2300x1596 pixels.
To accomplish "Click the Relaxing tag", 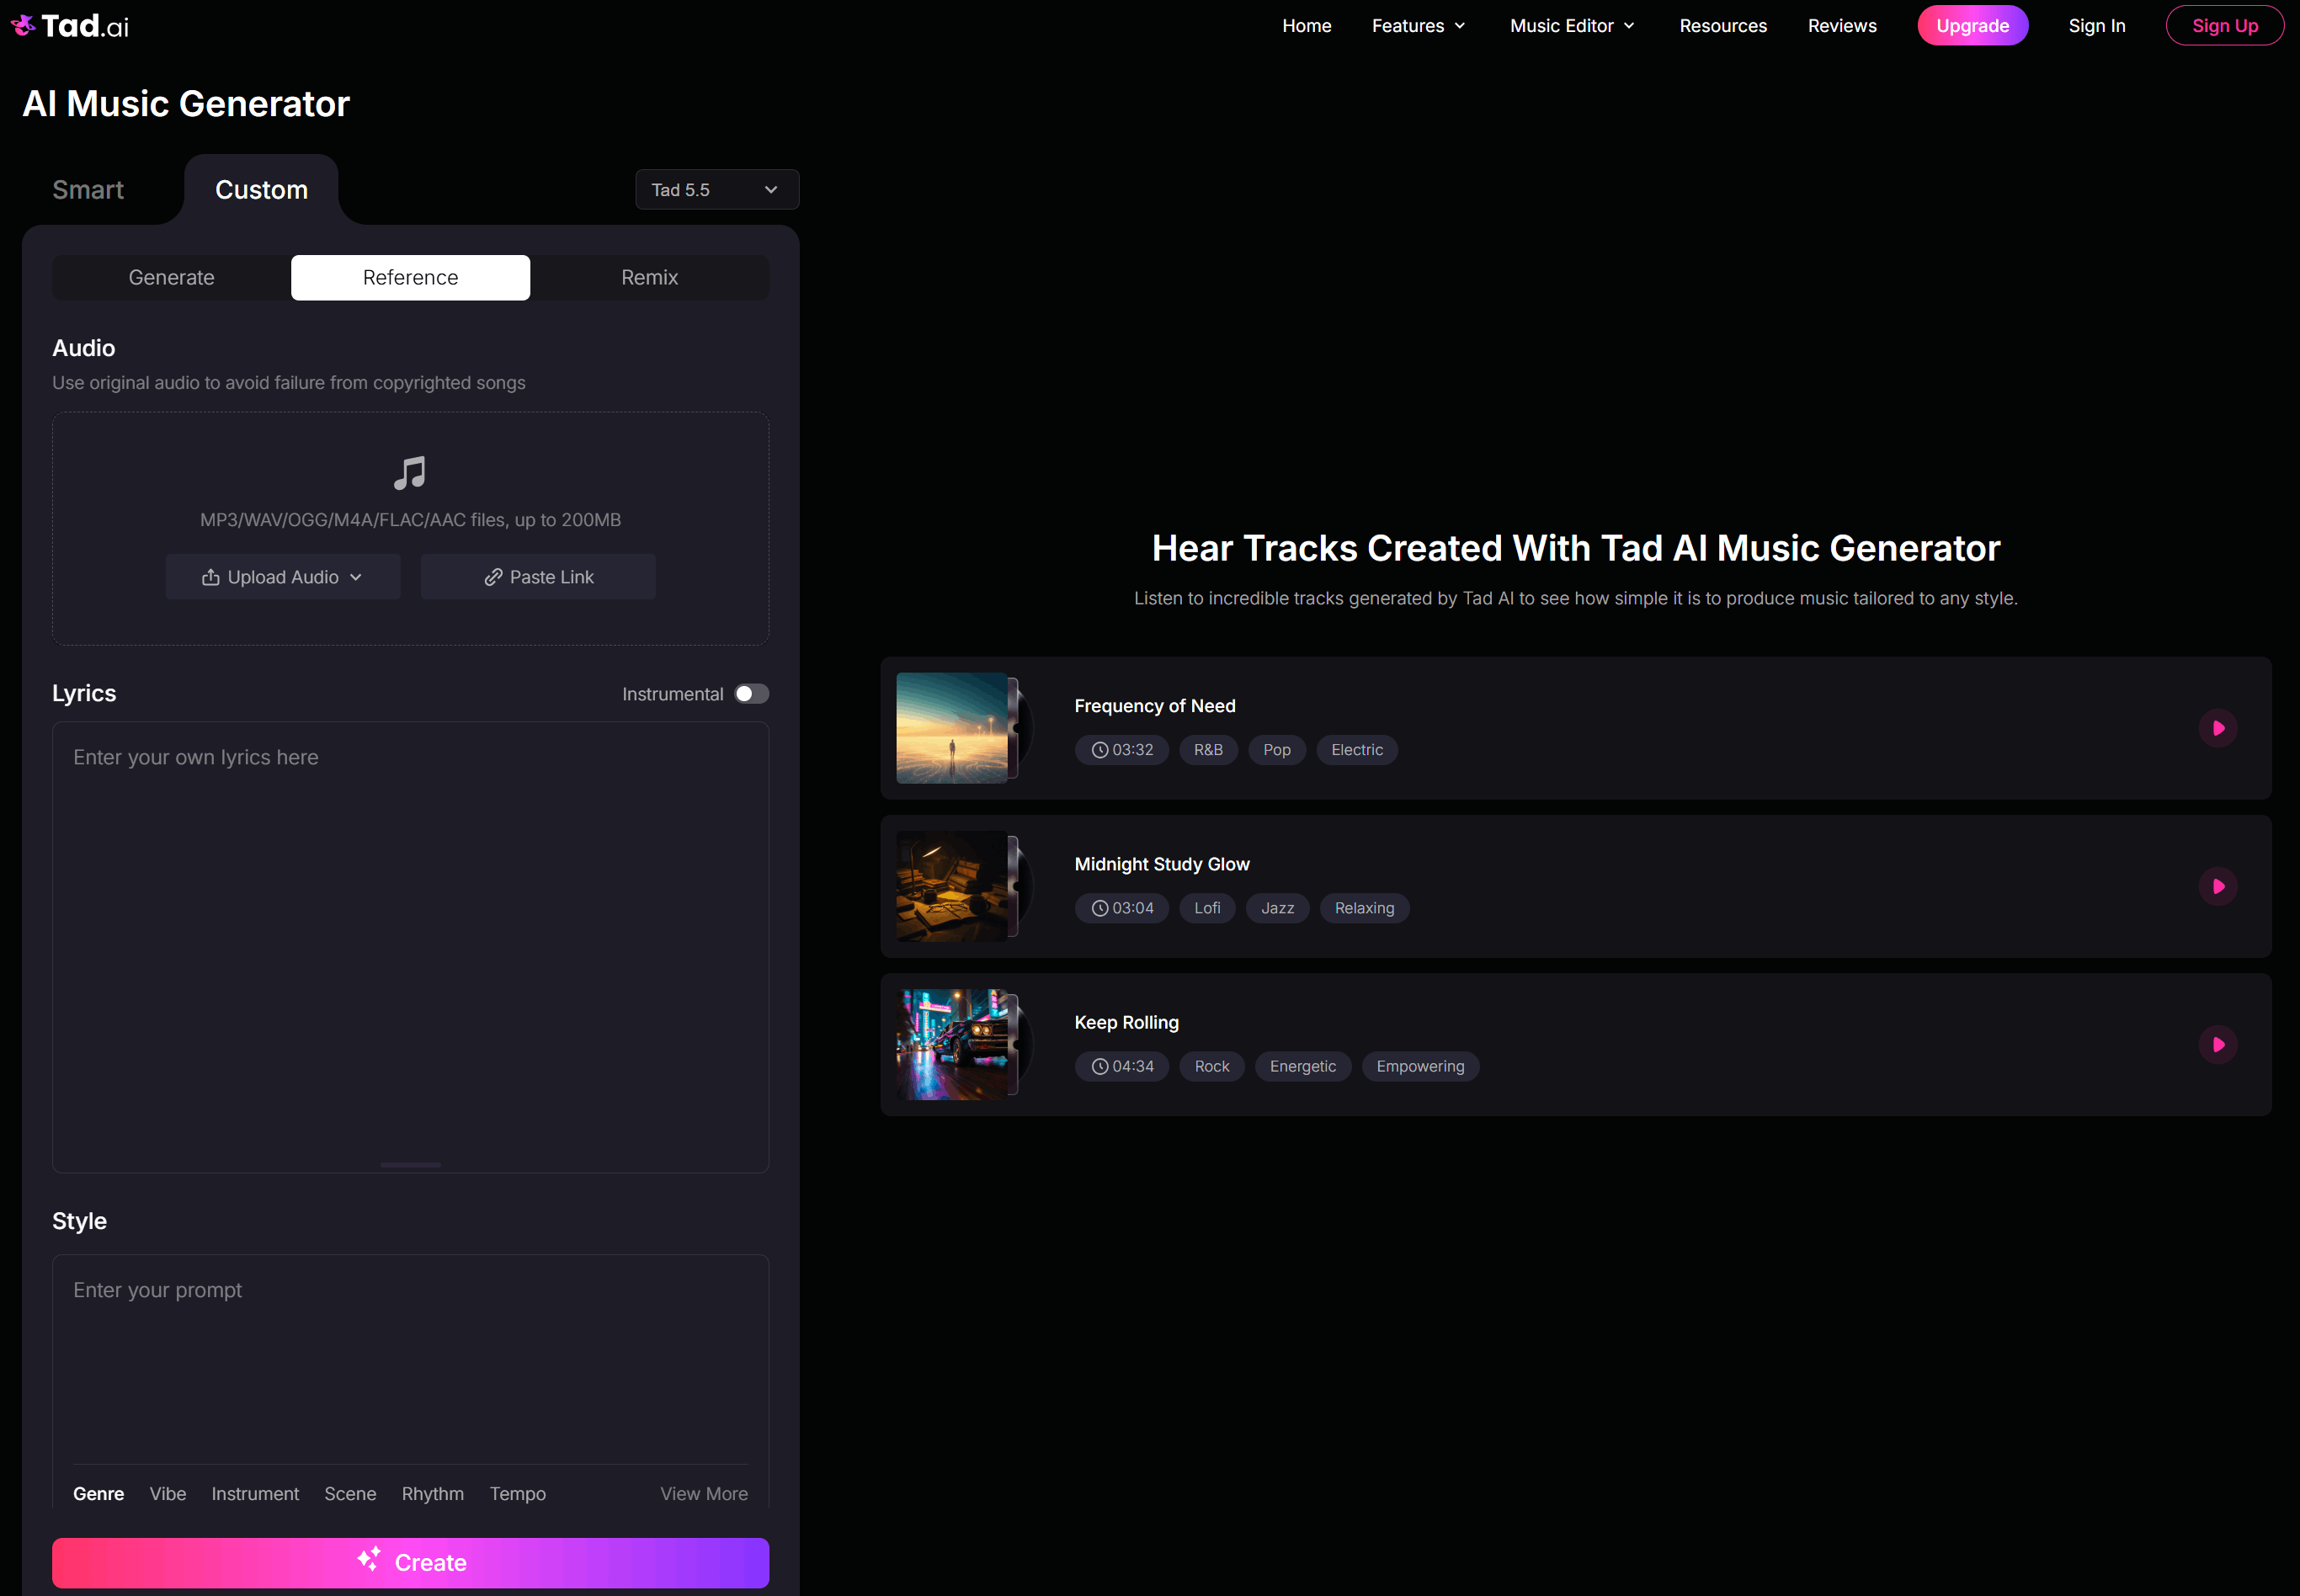I will (x=1364, y=908).
